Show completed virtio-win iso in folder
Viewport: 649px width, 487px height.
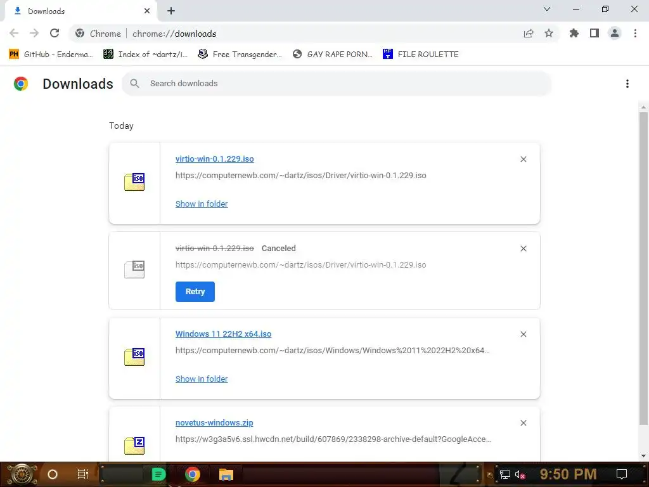coord(202,204)
